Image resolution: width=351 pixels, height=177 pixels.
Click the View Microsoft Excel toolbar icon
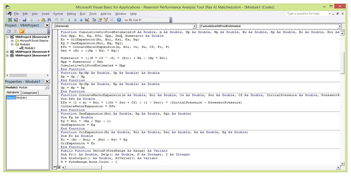(x=10, y=20)
